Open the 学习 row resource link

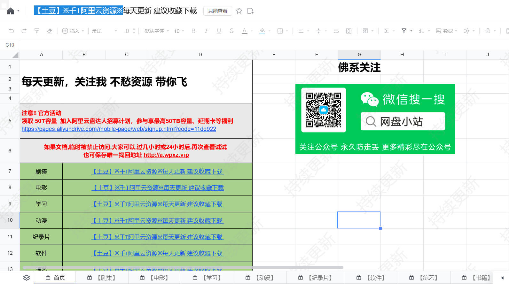tap(158, 204)
